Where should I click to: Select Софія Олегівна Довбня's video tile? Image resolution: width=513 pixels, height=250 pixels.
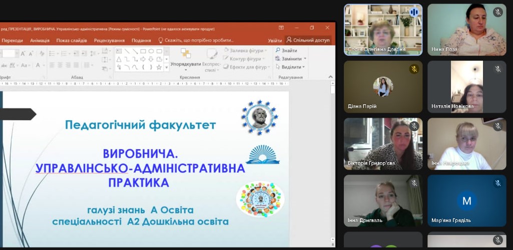click(383, 29)
